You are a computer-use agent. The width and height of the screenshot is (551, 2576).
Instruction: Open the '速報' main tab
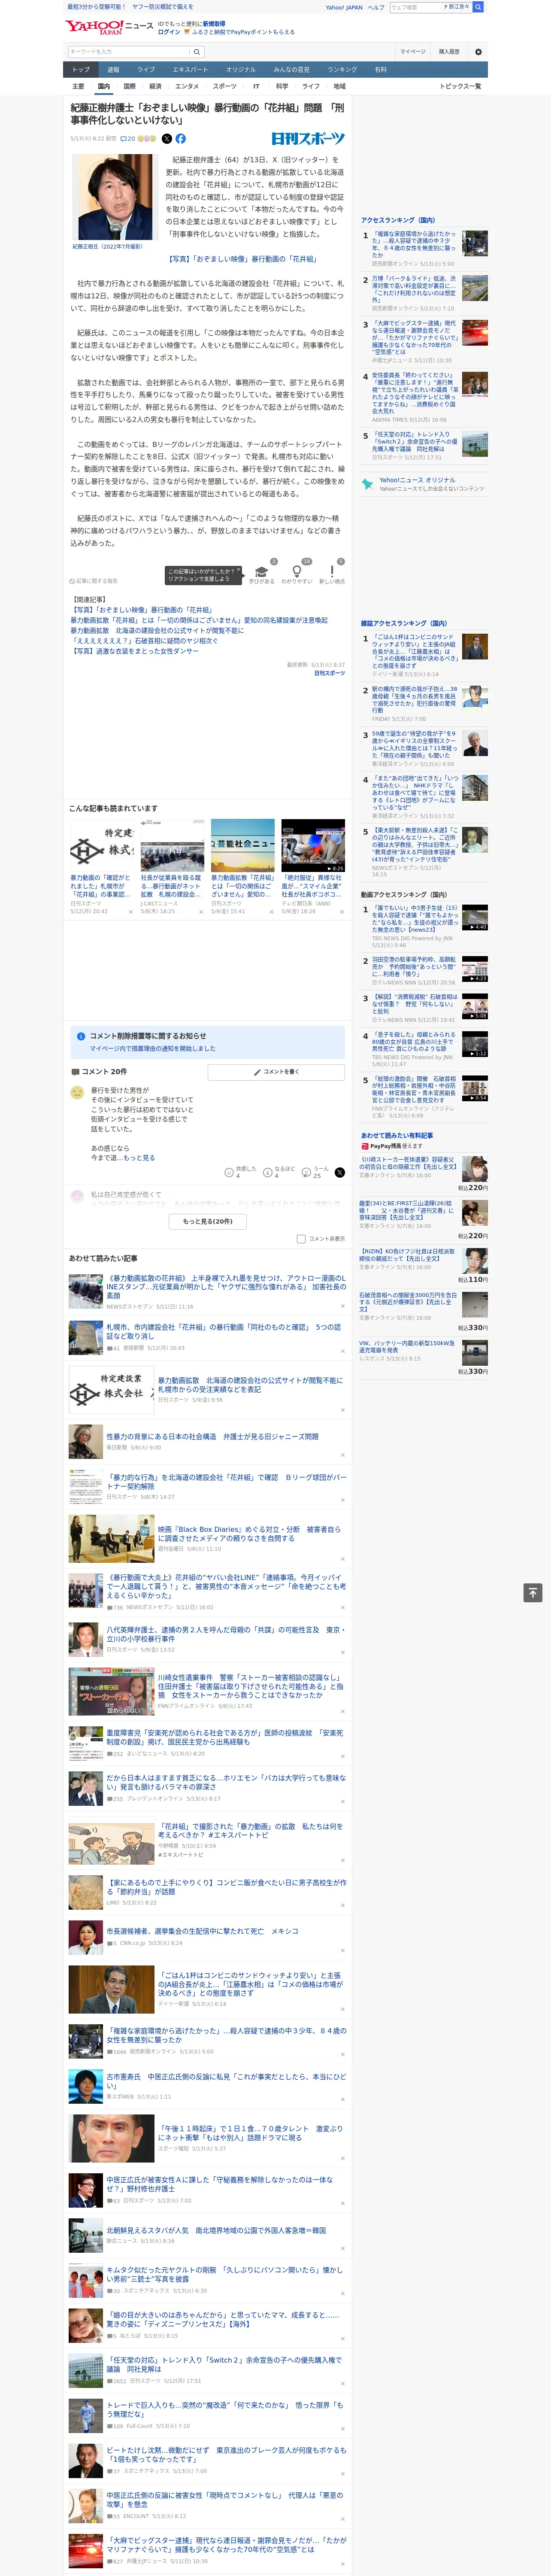(113, 70)
